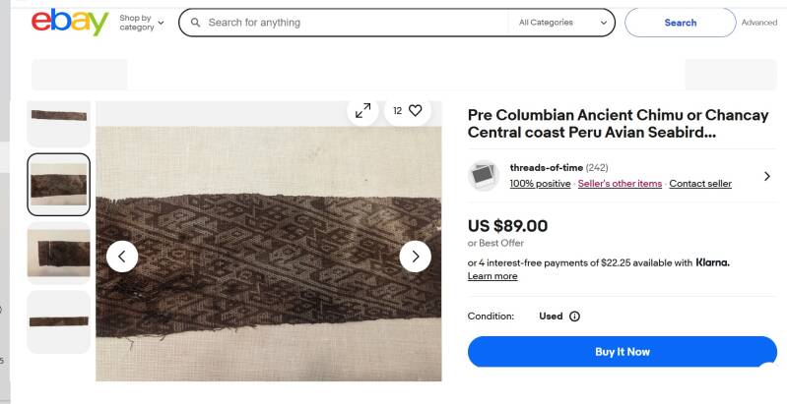Open Shop by category dropdown
Image resolution: width=787 pixels, height=404 pixels.
click(142, 23)
